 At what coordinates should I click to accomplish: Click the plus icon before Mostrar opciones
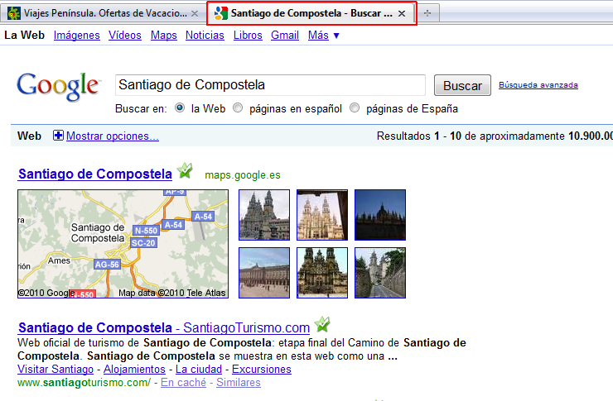[58, 136]
